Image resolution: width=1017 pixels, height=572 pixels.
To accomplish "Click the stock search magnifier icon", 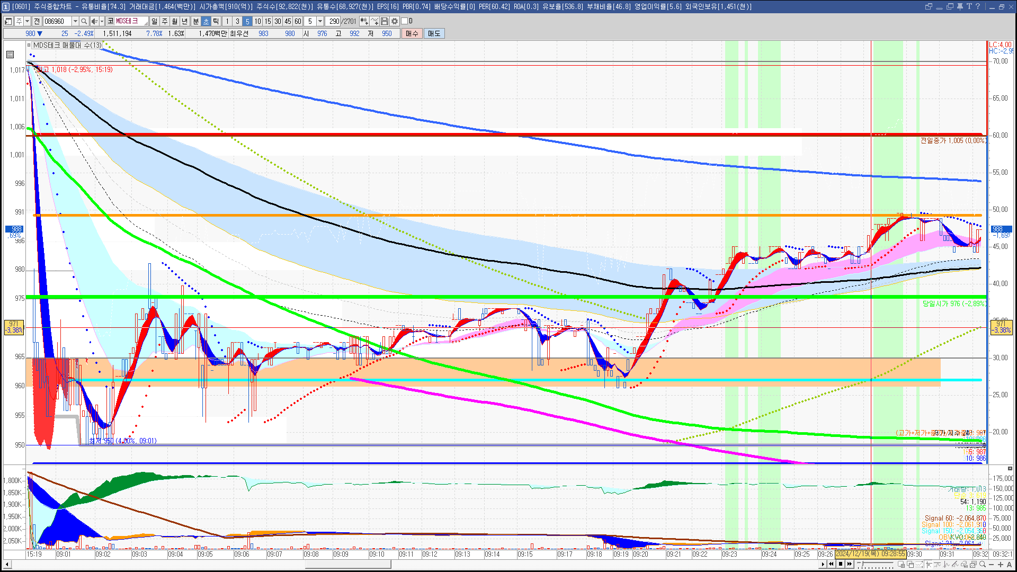I will (84, 21).
